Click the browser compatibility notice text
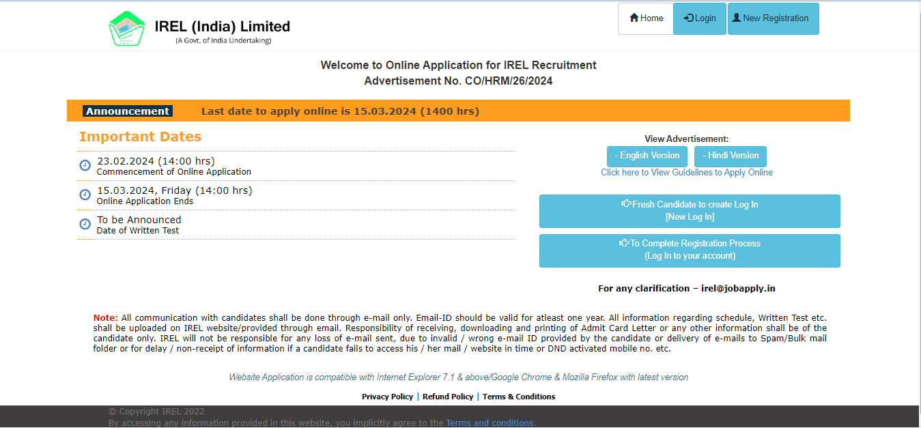This screenshot has height=428, width=921. 458,377
